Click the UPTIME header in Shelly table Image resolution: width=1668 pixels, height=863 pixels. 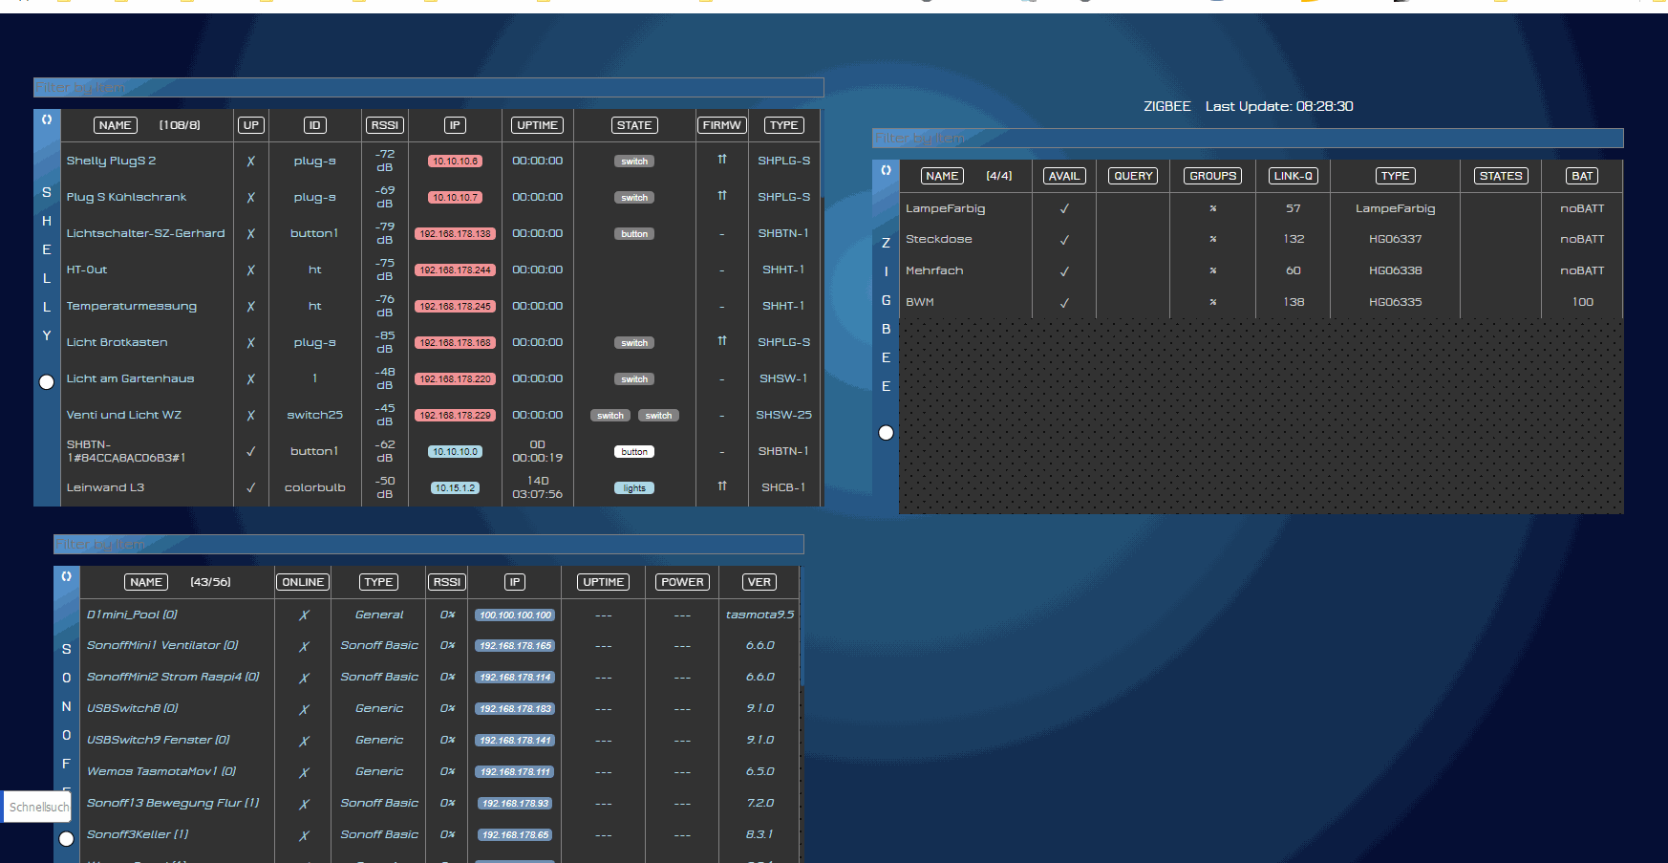[x=537, y=125]
